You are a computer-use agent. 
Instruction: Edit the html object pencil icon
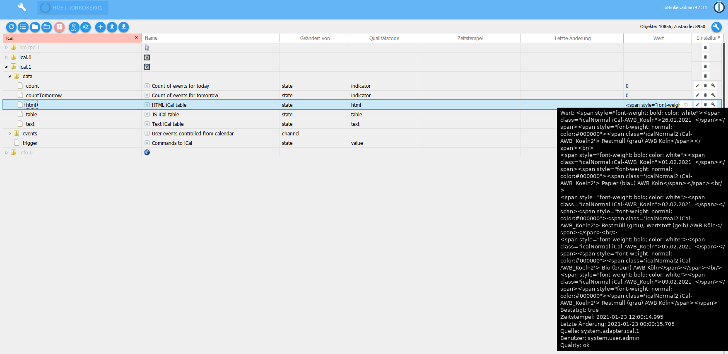coord(698,105)
